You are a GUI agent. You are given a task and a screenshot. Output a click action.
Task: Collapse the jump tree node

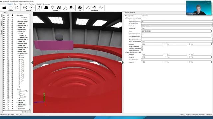click(x=17, y=89)
